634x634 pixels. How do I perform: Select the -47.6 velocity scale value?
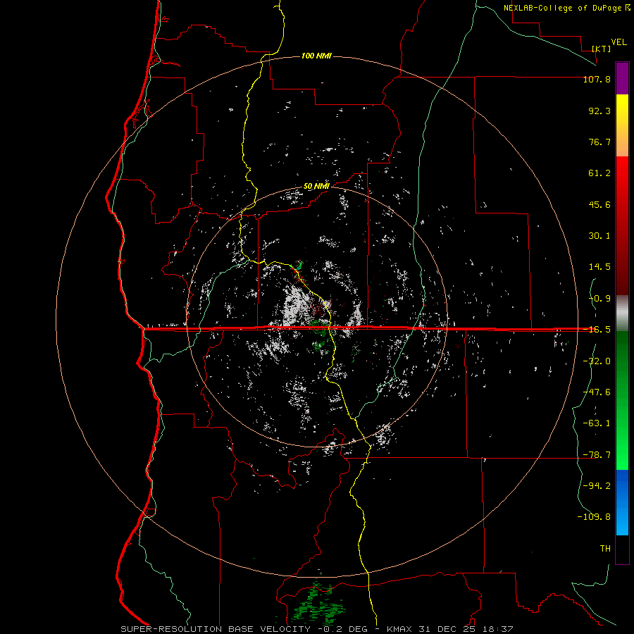coord(597,392)
